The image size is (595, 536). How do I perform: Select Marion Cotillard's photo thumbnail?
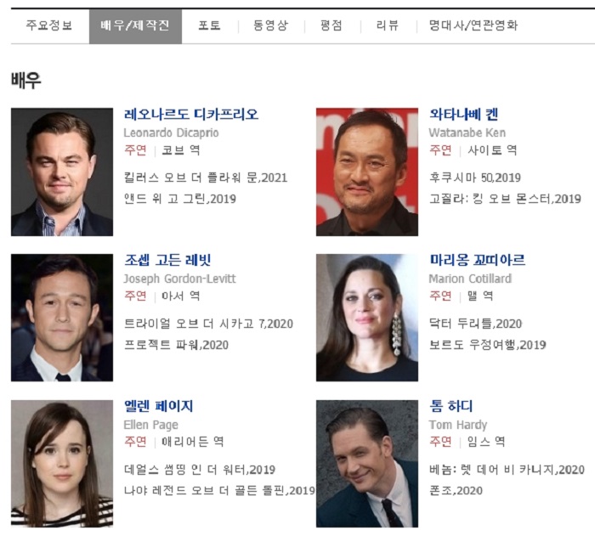pos(367,318)
